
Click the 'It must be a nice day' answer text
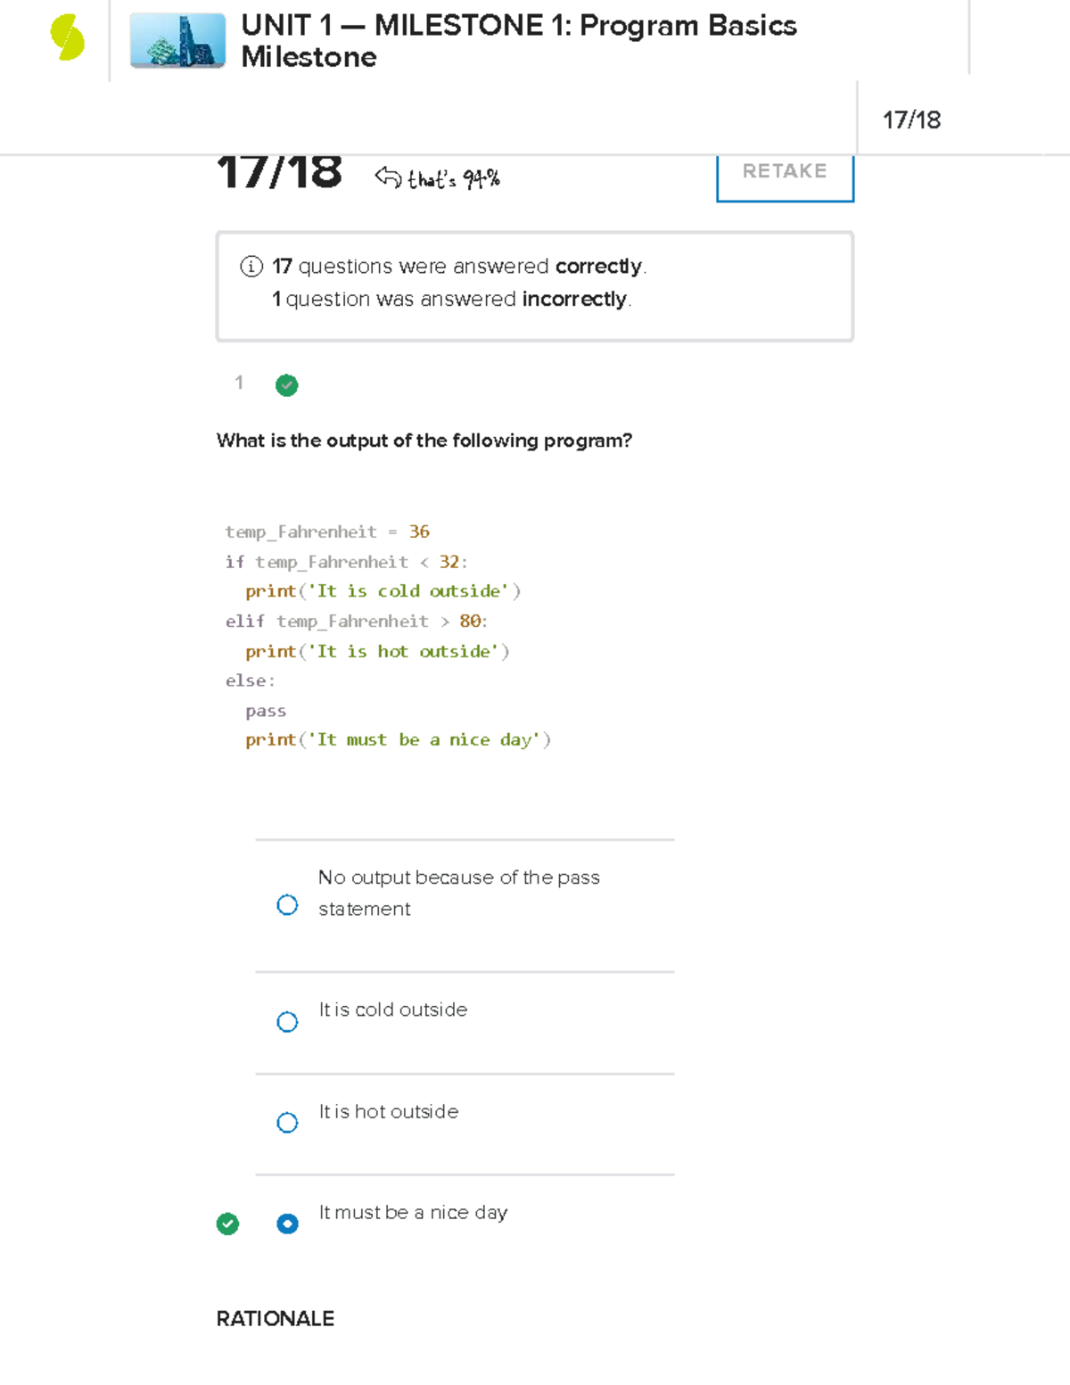(413, 1212)
